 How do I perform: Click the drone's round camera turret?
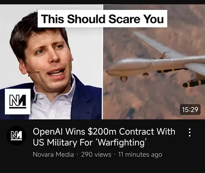(x=124, y=79)
